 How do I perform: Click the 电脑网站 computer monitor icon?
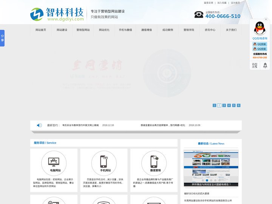(x=54, y=162)
